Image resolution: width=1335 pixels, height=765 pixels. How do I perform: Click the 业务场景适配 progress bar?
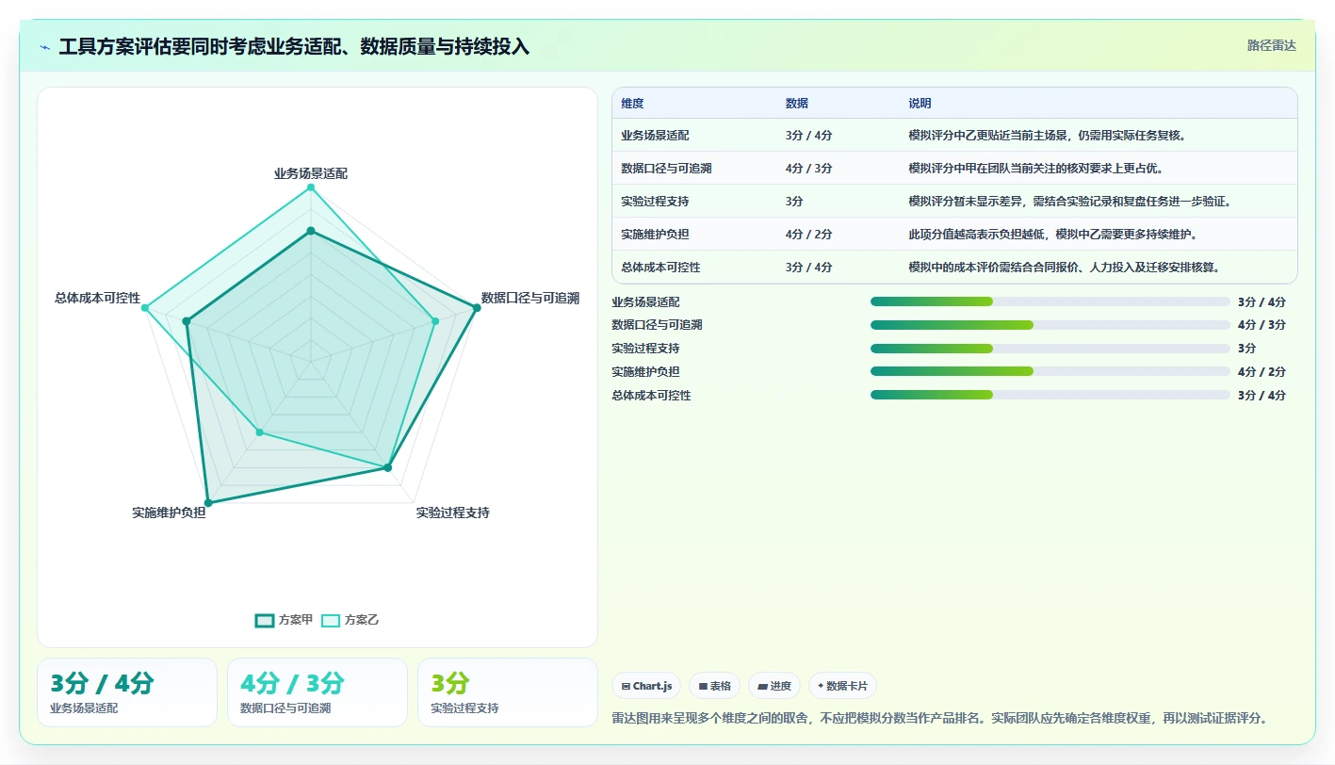point(1050,301)
